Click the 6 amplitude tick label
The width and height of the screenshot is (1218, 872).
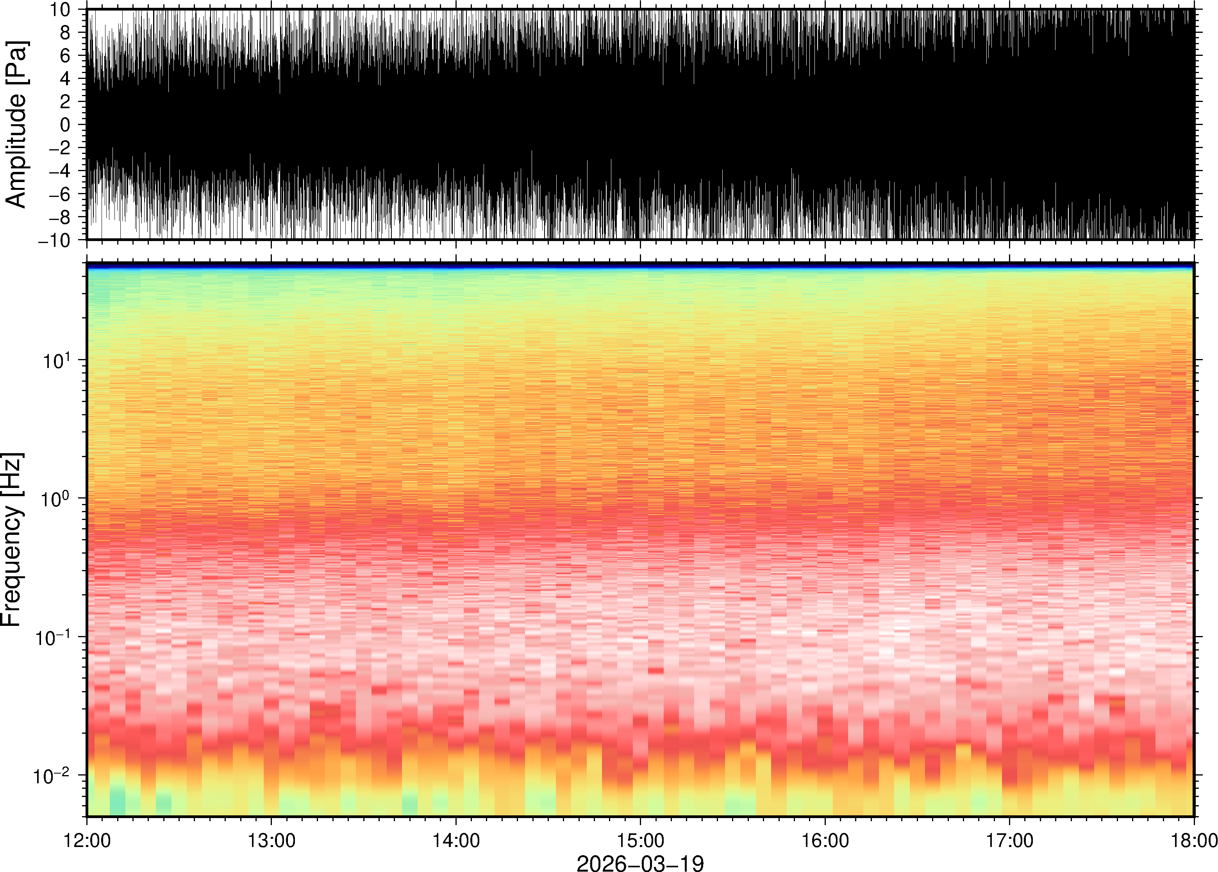tap(65, 56)
